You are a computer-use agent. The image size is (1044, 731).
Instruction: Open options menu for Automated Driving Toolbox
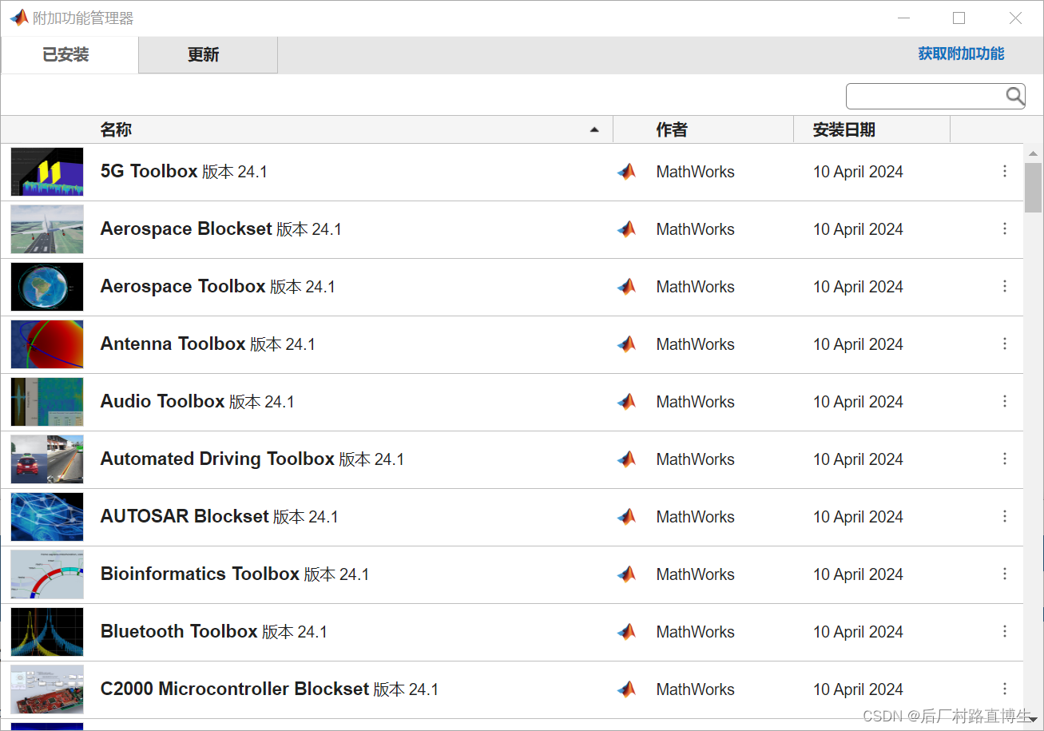(1005, 459)
